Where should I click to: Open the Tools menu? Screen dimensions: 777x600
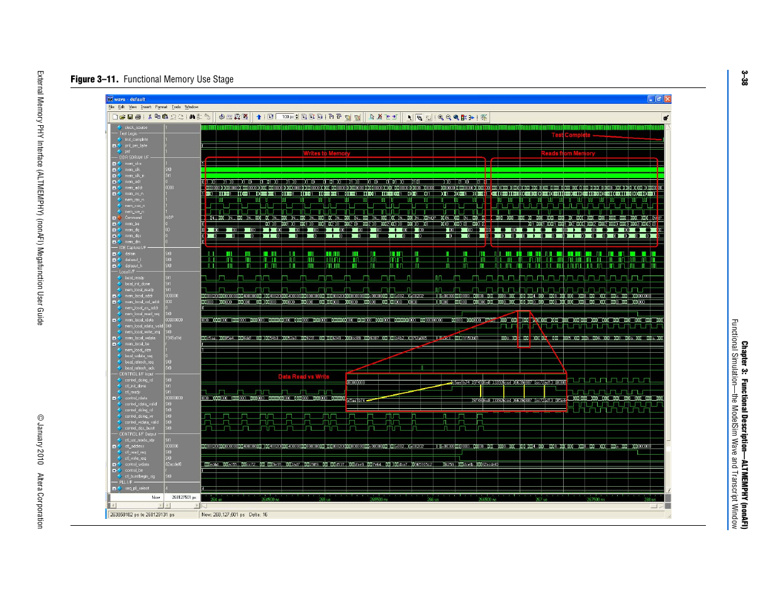176,107
